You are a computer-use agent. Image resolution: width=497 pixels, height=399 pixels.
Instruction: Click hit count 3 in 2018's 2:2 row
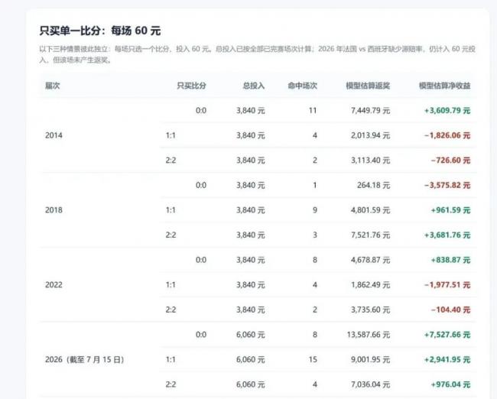[315, 235]
